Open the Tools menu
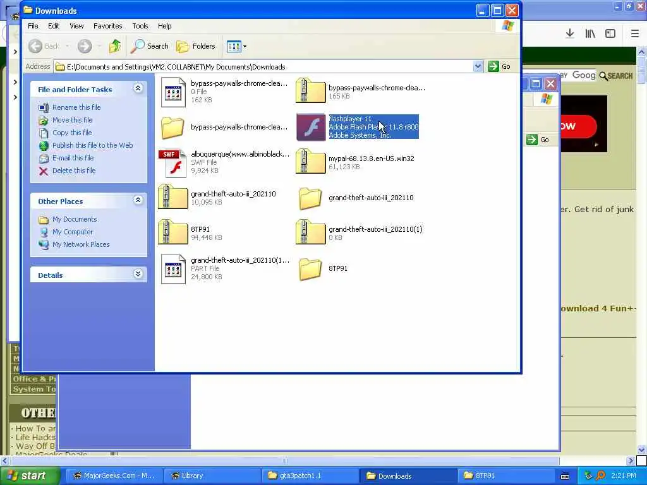Image resolution: width=647 pixels, height=485 pixels. pos(140,25)
